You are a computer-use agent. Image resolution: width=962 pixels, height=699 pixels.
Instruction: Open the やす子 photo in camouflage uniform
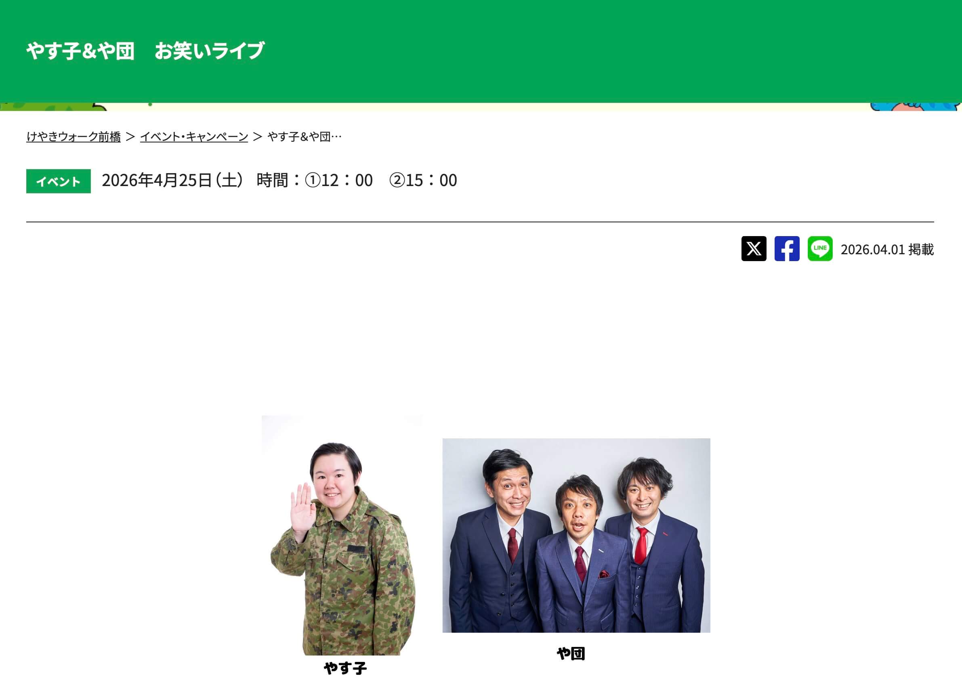coord(342,536)
